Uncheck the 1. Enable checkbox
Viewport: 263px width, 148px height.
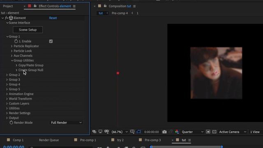pos(51,41)
